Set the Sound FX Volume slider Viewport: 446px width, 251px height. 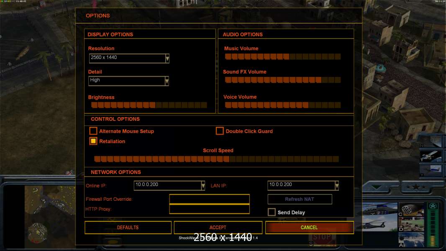(283, 80)
